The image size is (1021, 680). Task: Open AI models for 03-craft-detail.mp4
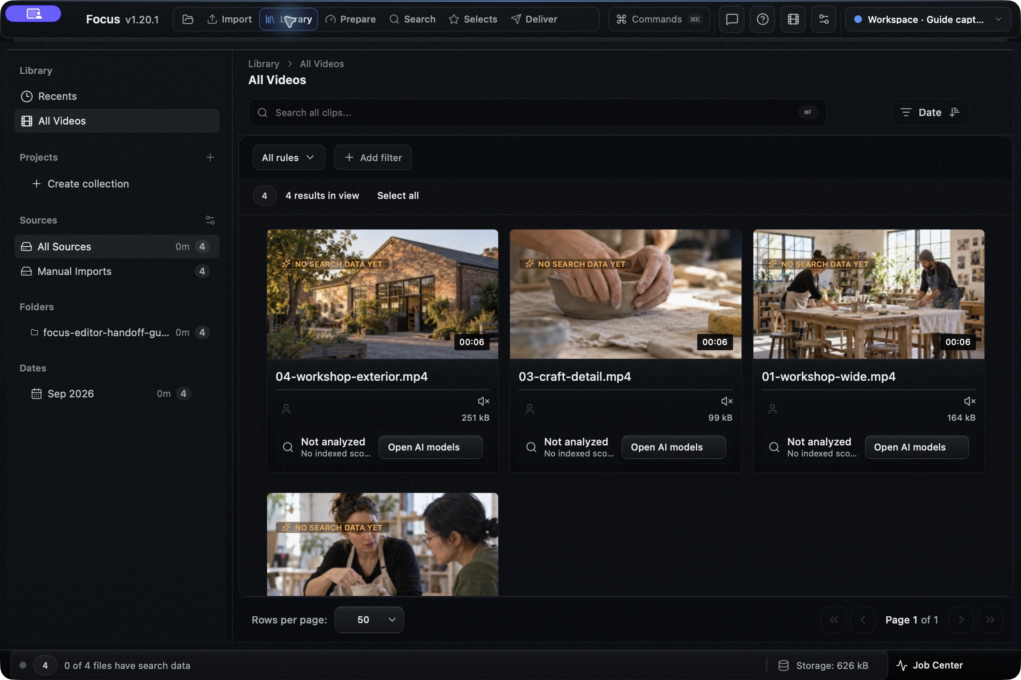tap(673, 447)
